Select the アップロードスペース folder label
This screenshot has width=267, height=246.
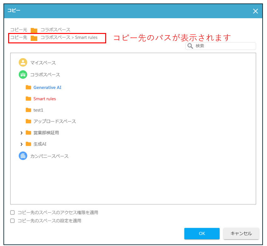tap(55, 121)
